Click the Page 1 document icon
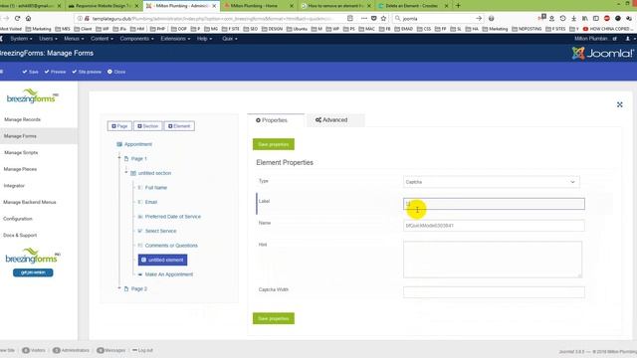 pos(126,159)
